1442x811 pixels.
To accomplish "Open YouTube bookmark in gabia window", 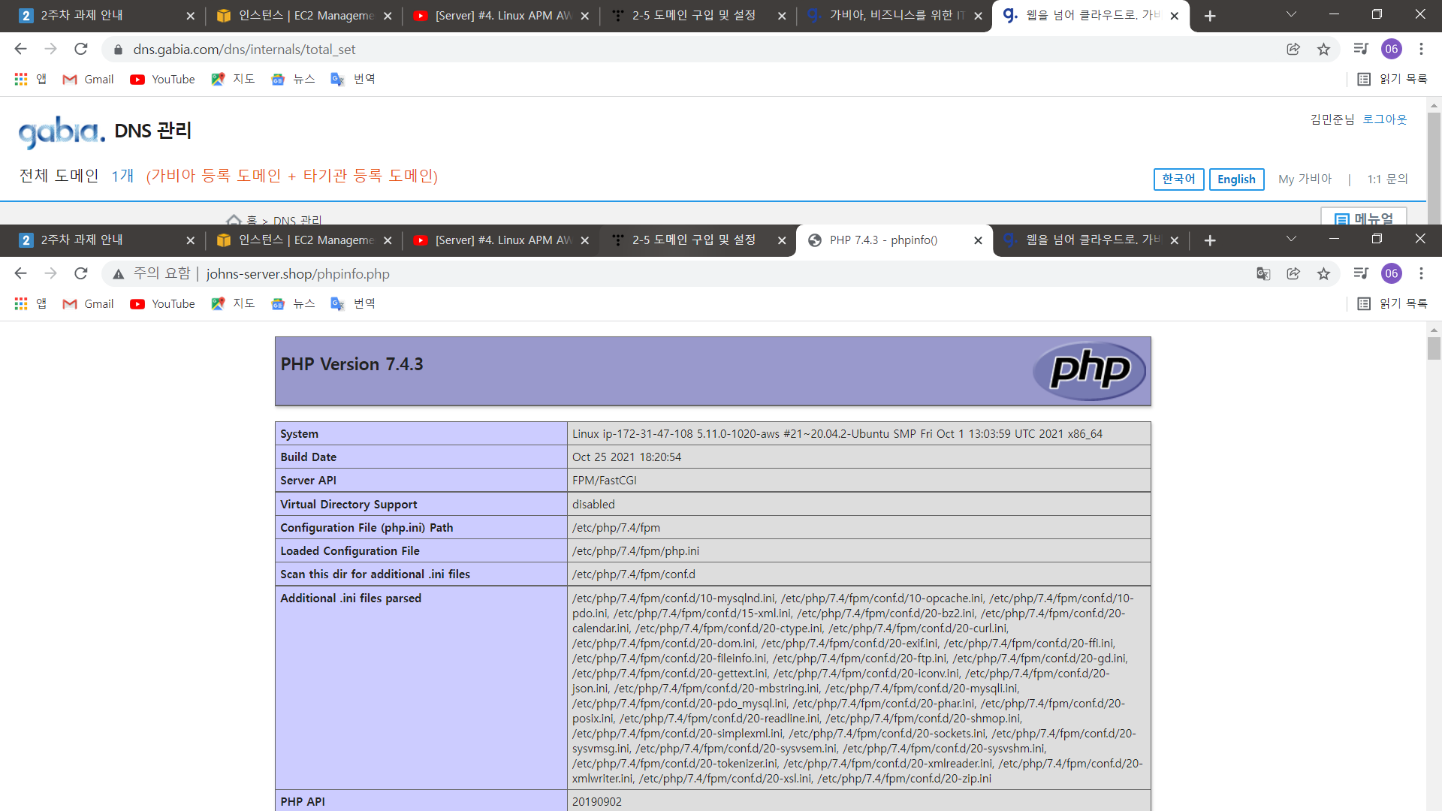I will tap(162, 80).
